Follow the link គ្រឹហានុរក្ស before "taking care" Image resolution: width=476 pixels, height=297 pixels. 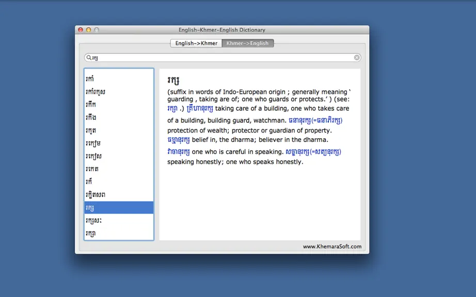pos(200,108)
